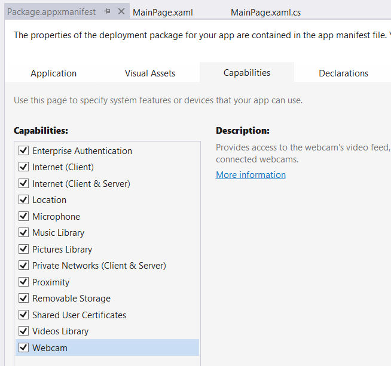The width and height of the screenshot is (391, 366).
Task: Select the Pictures Library label text
Action: click(x=62, y=250)
